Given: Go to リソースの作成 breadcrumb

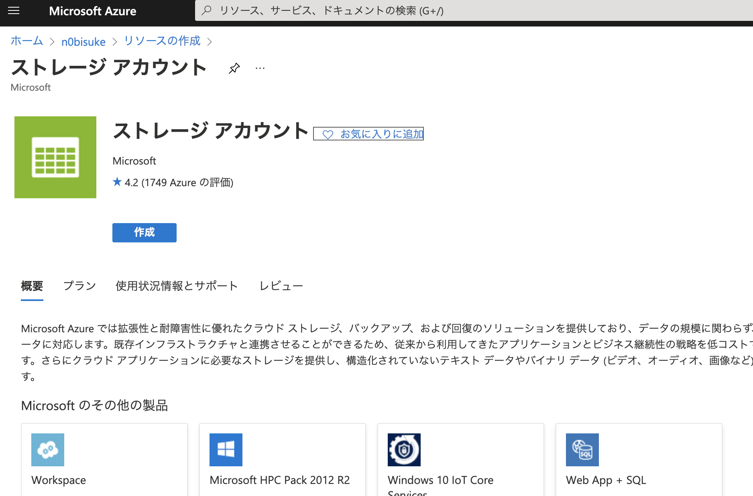Looking at the screenshot, I should (162, 41).
